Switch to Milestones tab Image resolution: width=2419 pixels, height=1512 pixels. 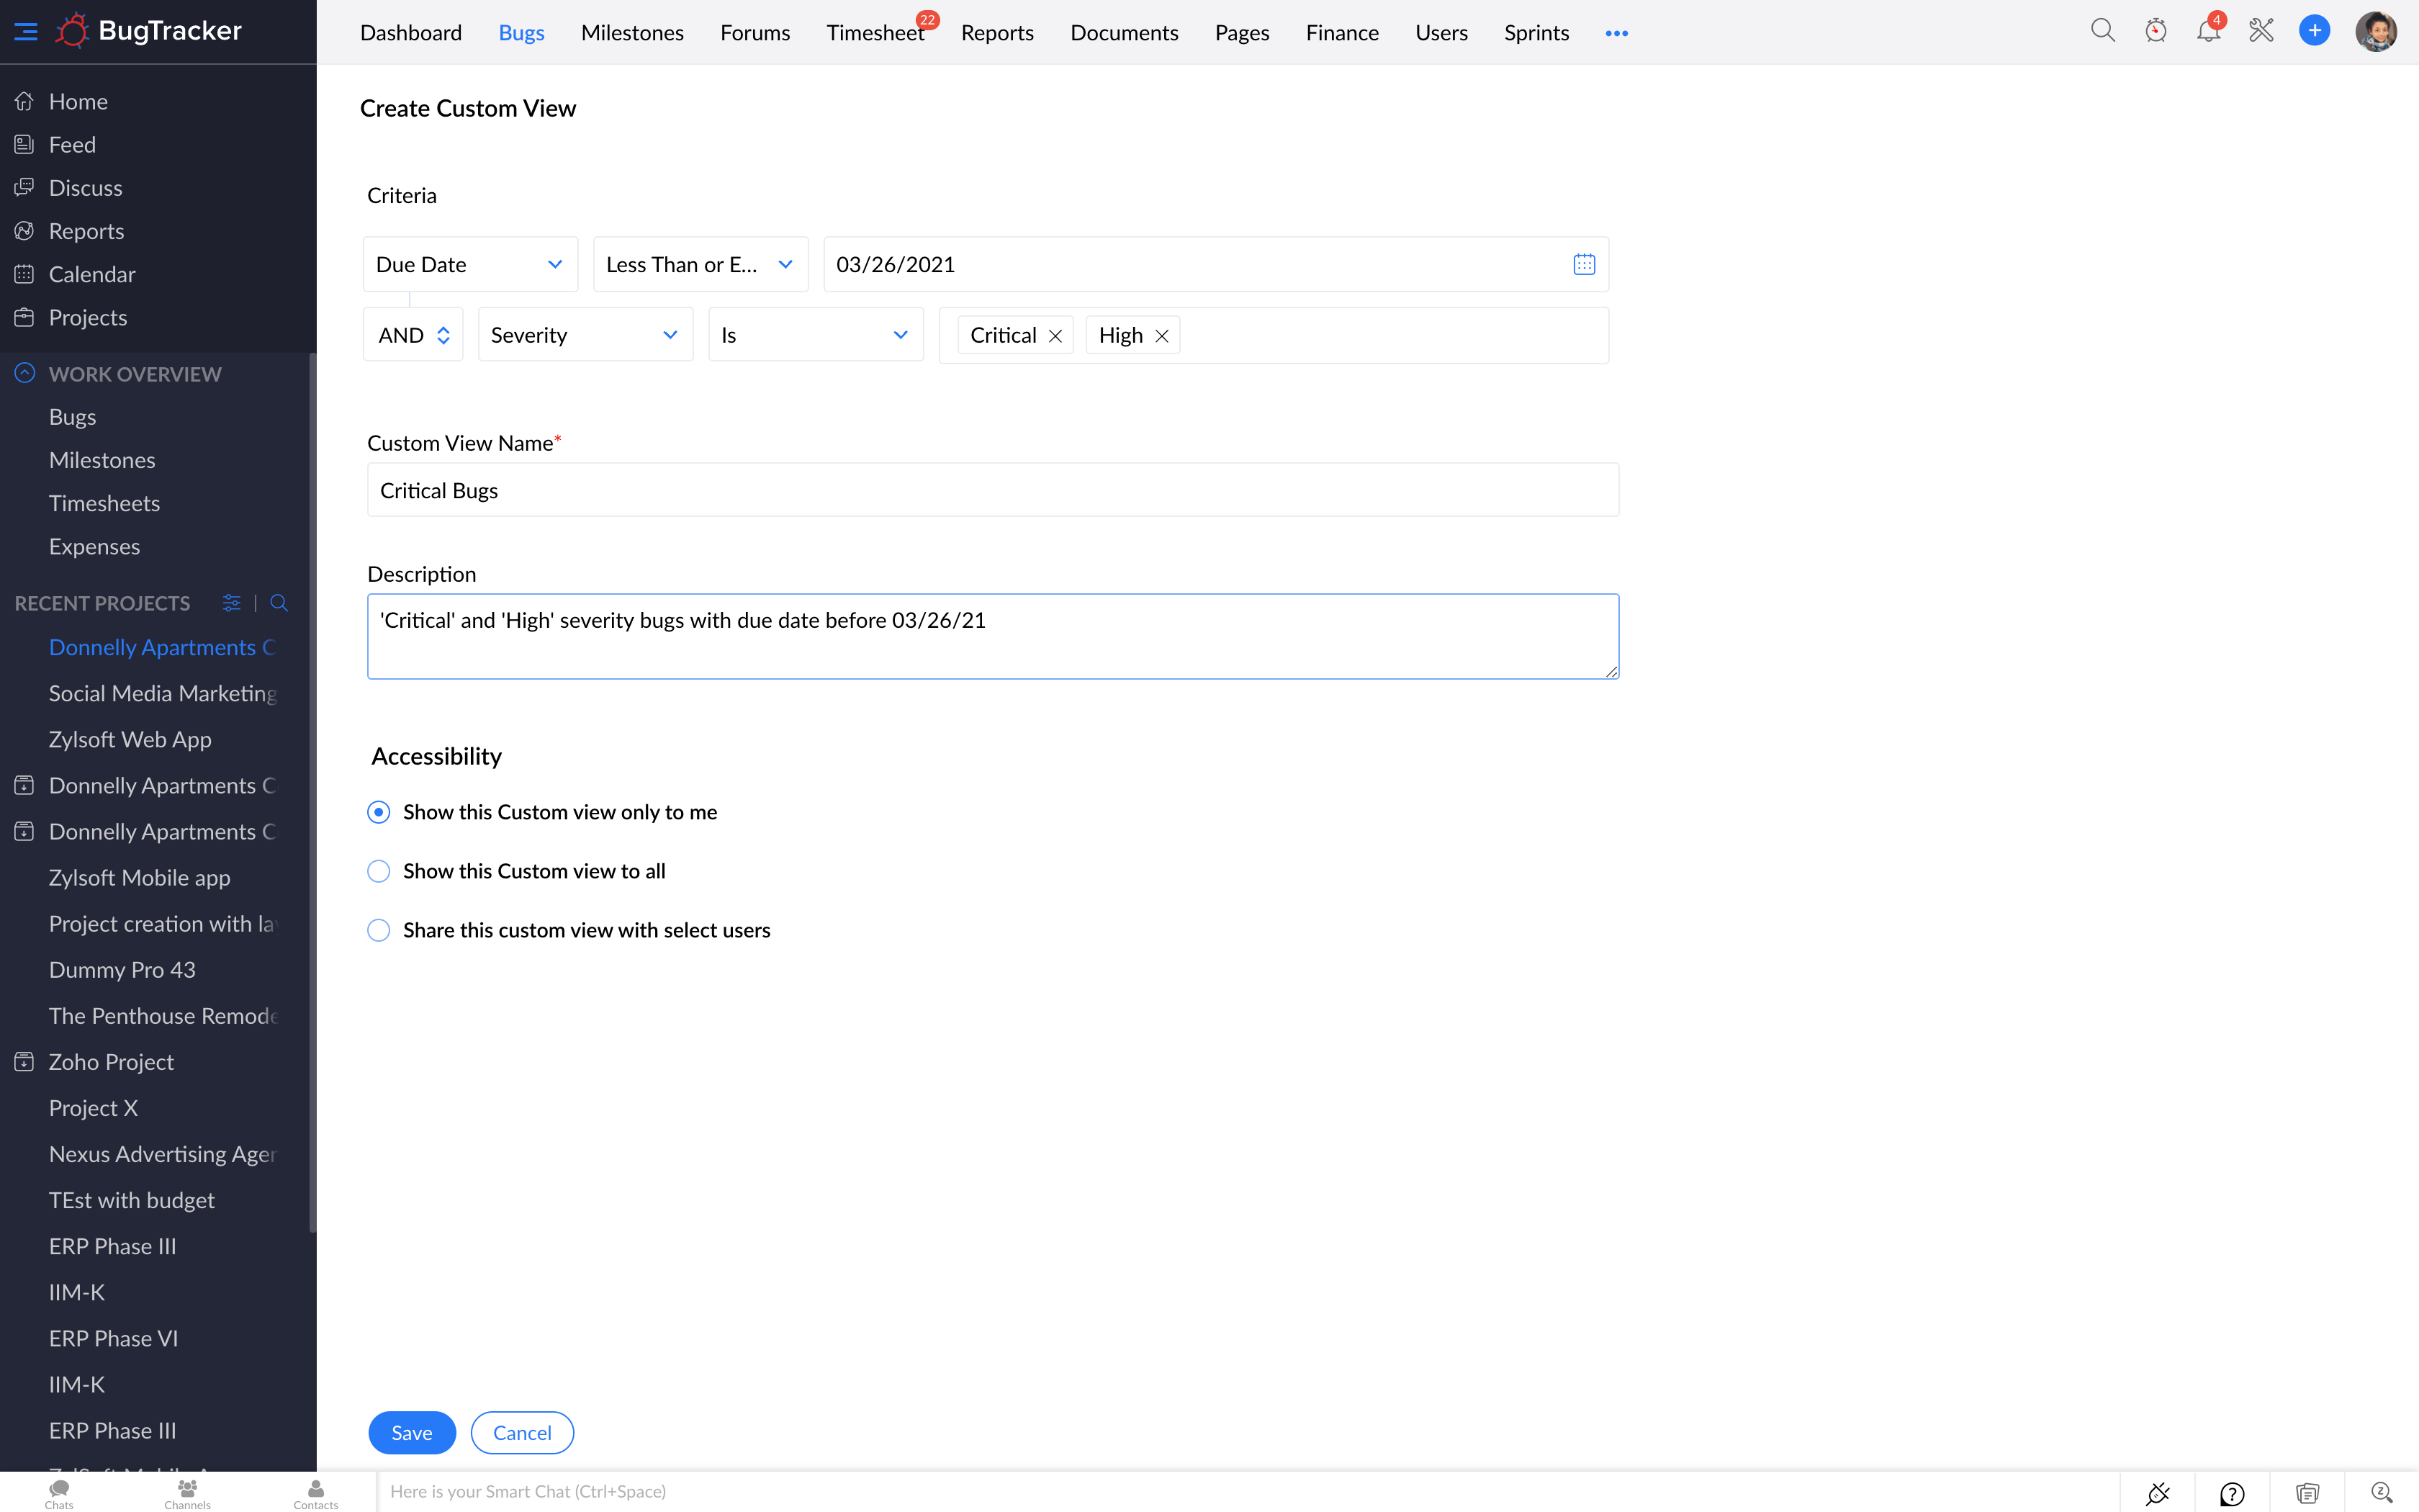631,33
